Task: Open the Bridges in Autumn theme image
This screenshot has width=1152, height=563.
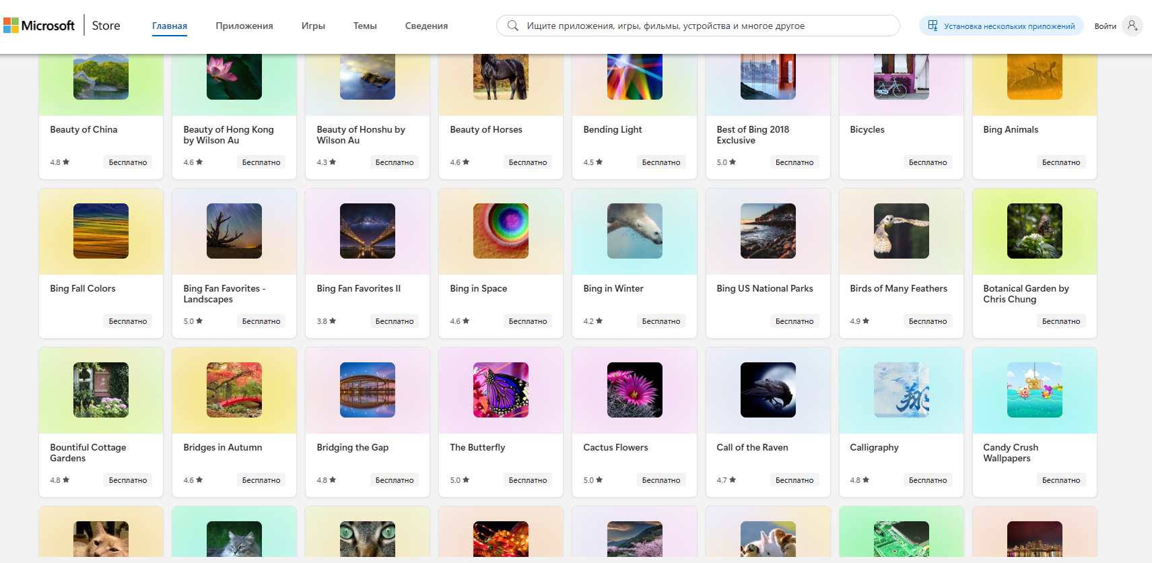Action: pos(234,390)
